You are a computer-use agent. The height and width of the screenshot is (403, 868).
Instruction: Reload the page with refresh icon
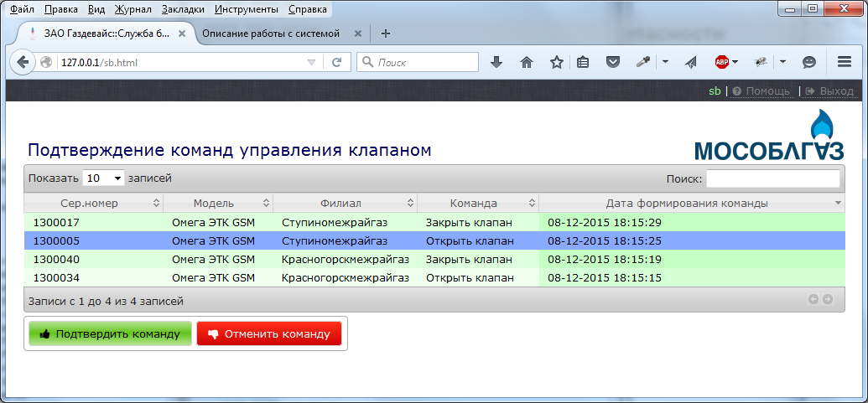[x=336, y=63]
